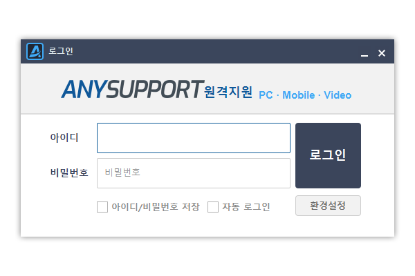Screen dimensions: 415x276
Task: Click the empty dark title bar area
Action: coord(212,51)
